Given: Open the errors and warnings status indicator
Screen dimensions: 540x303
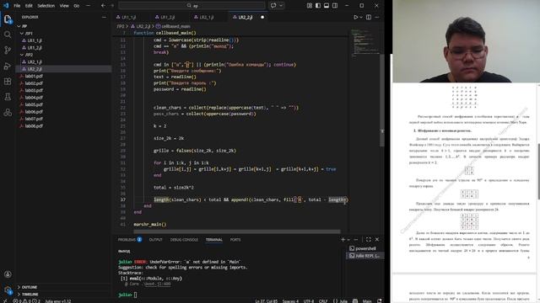Looking at the screenshot, I should 27,301.
